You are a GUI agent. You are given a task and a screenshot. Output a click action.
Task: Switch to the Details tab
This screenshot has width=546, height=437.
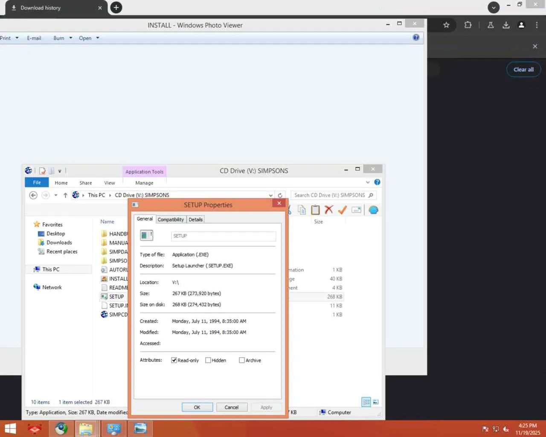[x=196, y=219]
